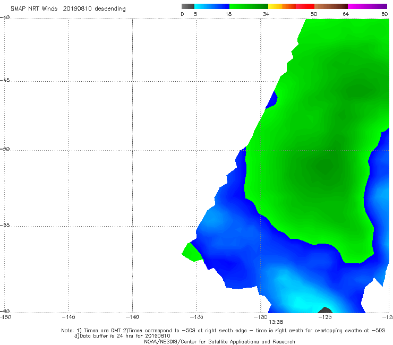Click the grey 0-5 segment of the color bar

pos(188,6)
